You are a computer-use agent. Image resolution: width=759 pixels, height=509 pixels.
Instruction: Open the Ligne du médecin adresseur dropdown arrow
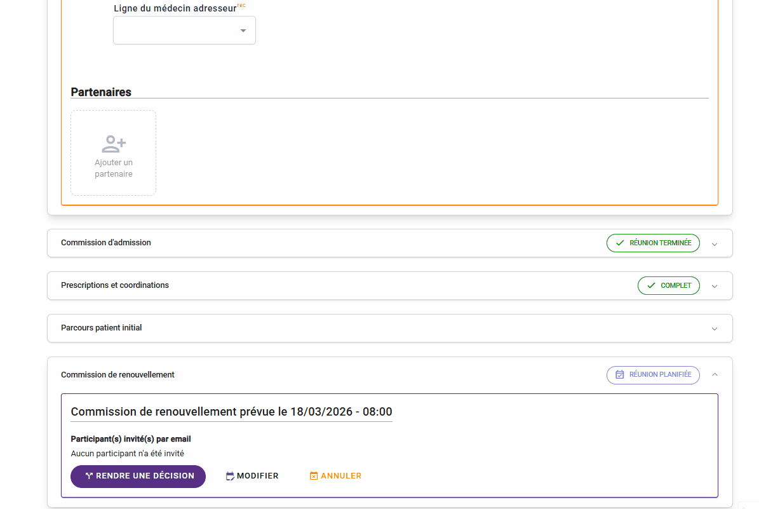click(x=243, y=31)
